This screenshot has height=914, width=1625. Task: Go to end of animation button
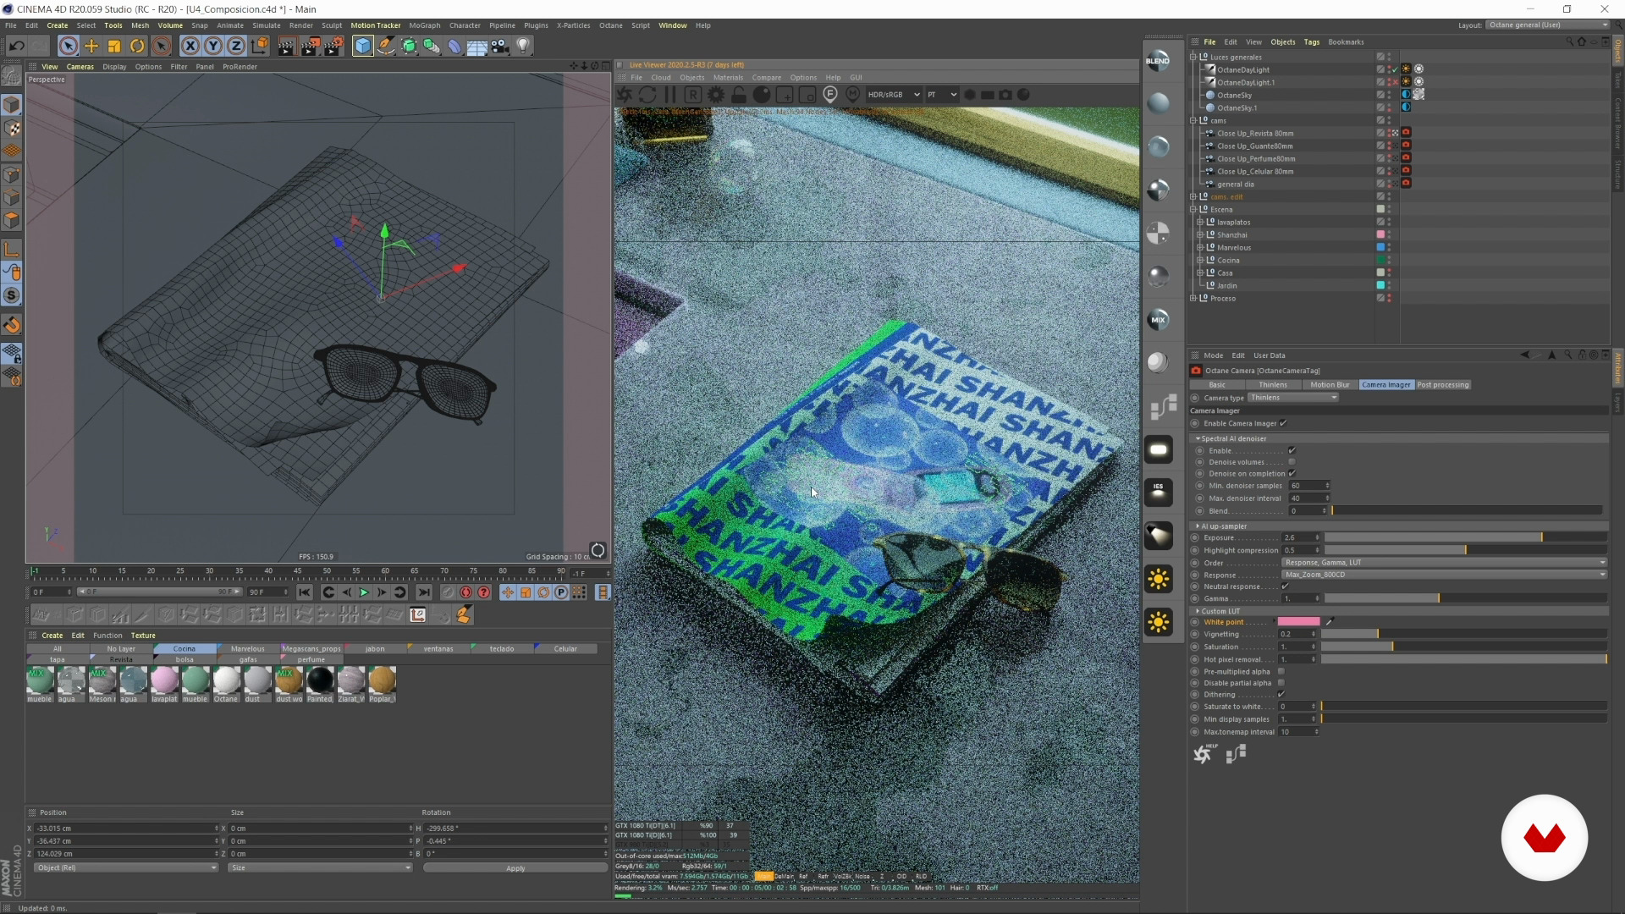[424, 592]
